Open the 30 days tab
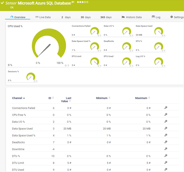Viewport: 184px width, 172px height. pos(85,17)
